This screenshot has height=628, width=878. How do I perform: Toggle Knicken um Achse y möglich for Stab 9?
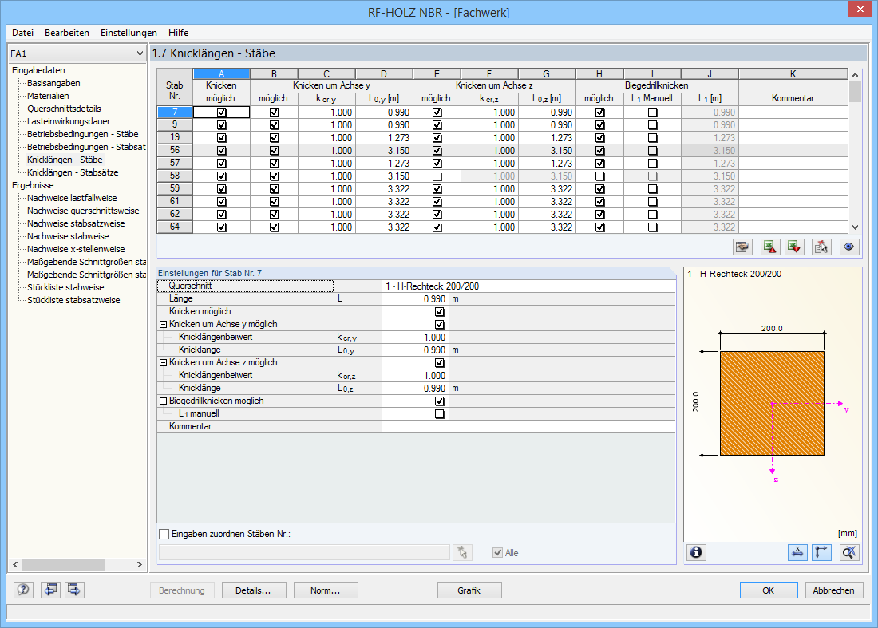coord(274,124)
